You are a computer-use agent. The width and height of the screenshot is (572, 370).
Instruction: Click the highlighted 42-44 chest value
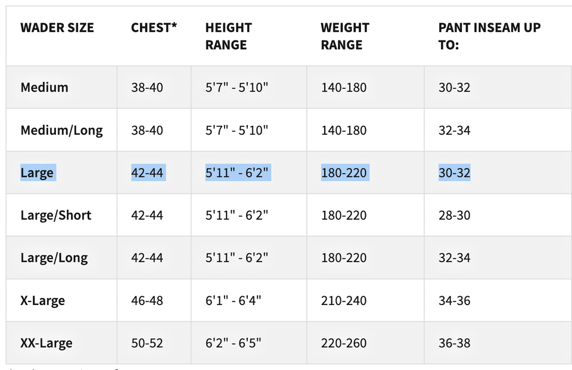coord(148,173)
